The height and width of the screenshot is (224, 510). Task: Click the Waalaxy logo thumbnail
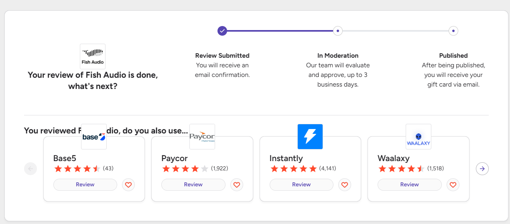419,137
